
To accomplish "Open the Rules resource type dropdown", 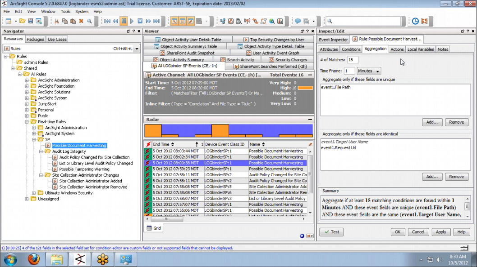I will click(x=137, y=49).
